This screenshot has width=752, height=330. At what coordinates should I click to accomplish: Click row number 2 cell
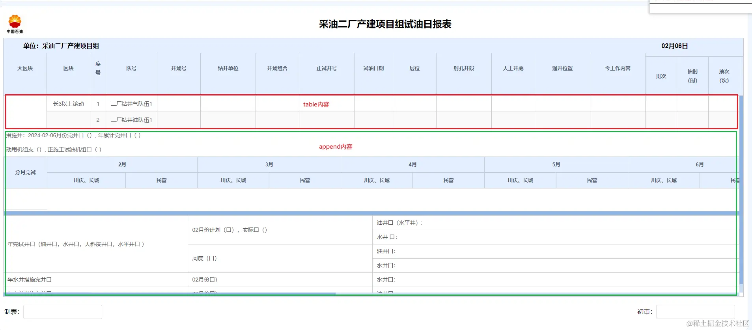[98, 120]
